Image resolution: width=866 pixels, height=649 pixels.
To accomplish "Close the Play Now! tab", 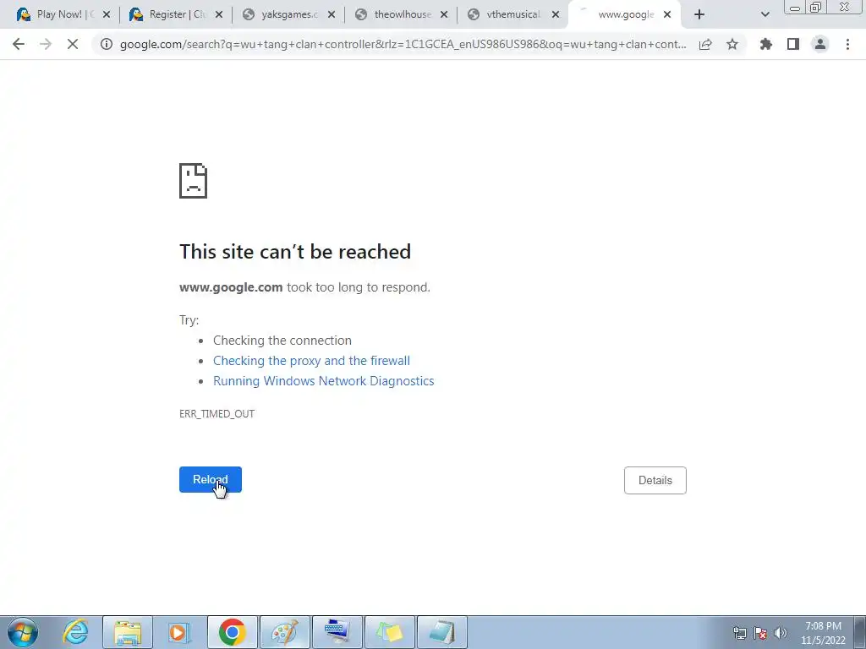I will pyautogui.click(x=107, y=15).
